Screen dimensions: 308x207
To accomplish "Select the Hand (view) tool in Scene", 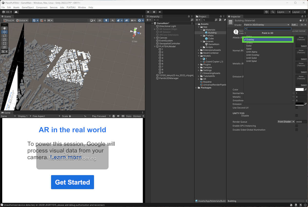I will (x=4, y=28).
